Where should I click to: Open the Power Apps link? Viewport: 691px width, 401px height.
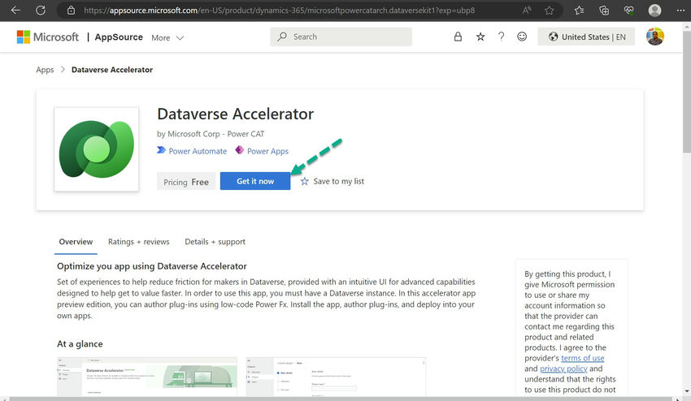(267, 151)
